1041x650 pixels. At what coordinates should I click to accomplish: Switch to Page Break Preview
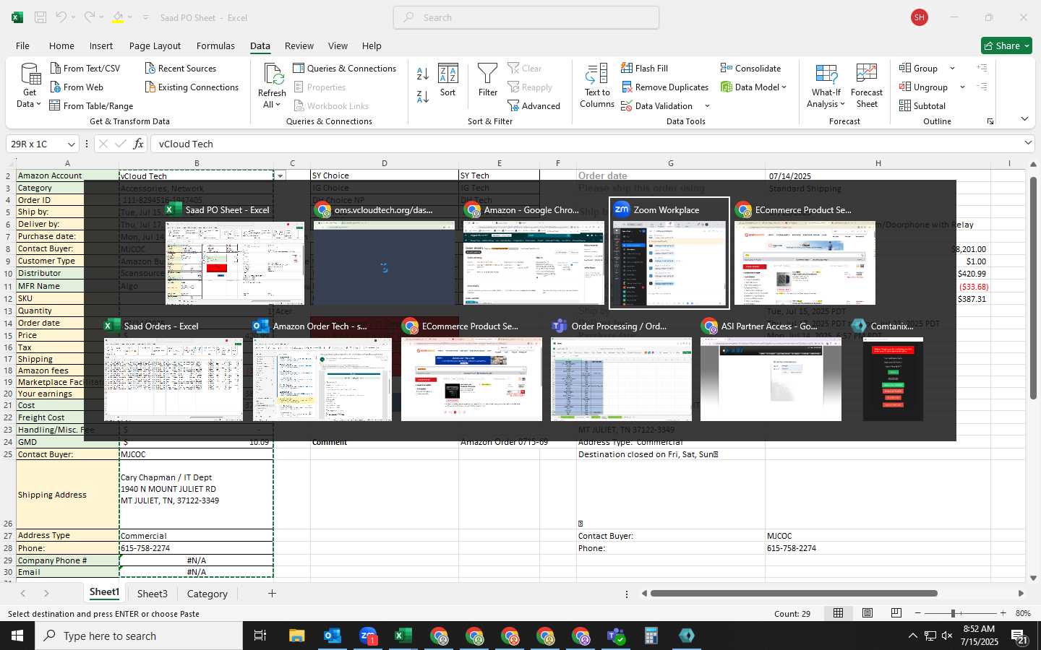pyautogui.click(x=896, y=613)
